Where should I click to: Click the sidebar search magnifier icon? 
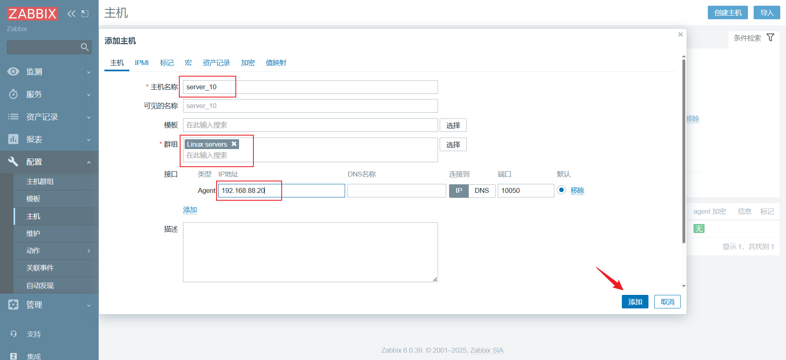(x=85, y=47)
